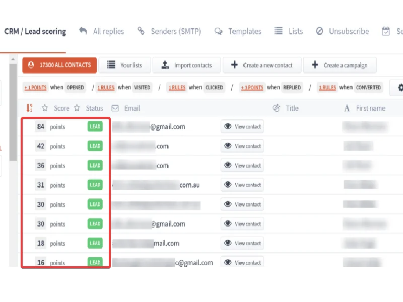Viewport: 403px width, 302px height.
Task: Click the sort descending icon in table header
Action: [30, 108]
